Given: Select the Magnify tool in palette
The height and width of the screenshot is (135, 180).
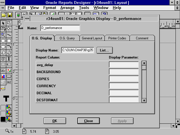Looking at the screenshot, I should click(3, 35).
